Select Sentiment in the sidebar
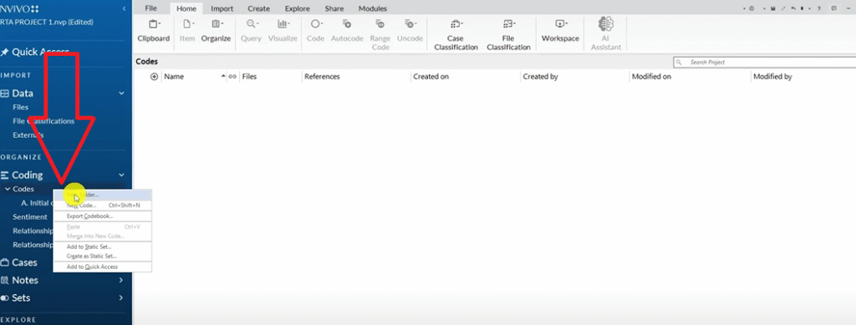The width and height of the screenshot is (856, 325). [30, 217]
